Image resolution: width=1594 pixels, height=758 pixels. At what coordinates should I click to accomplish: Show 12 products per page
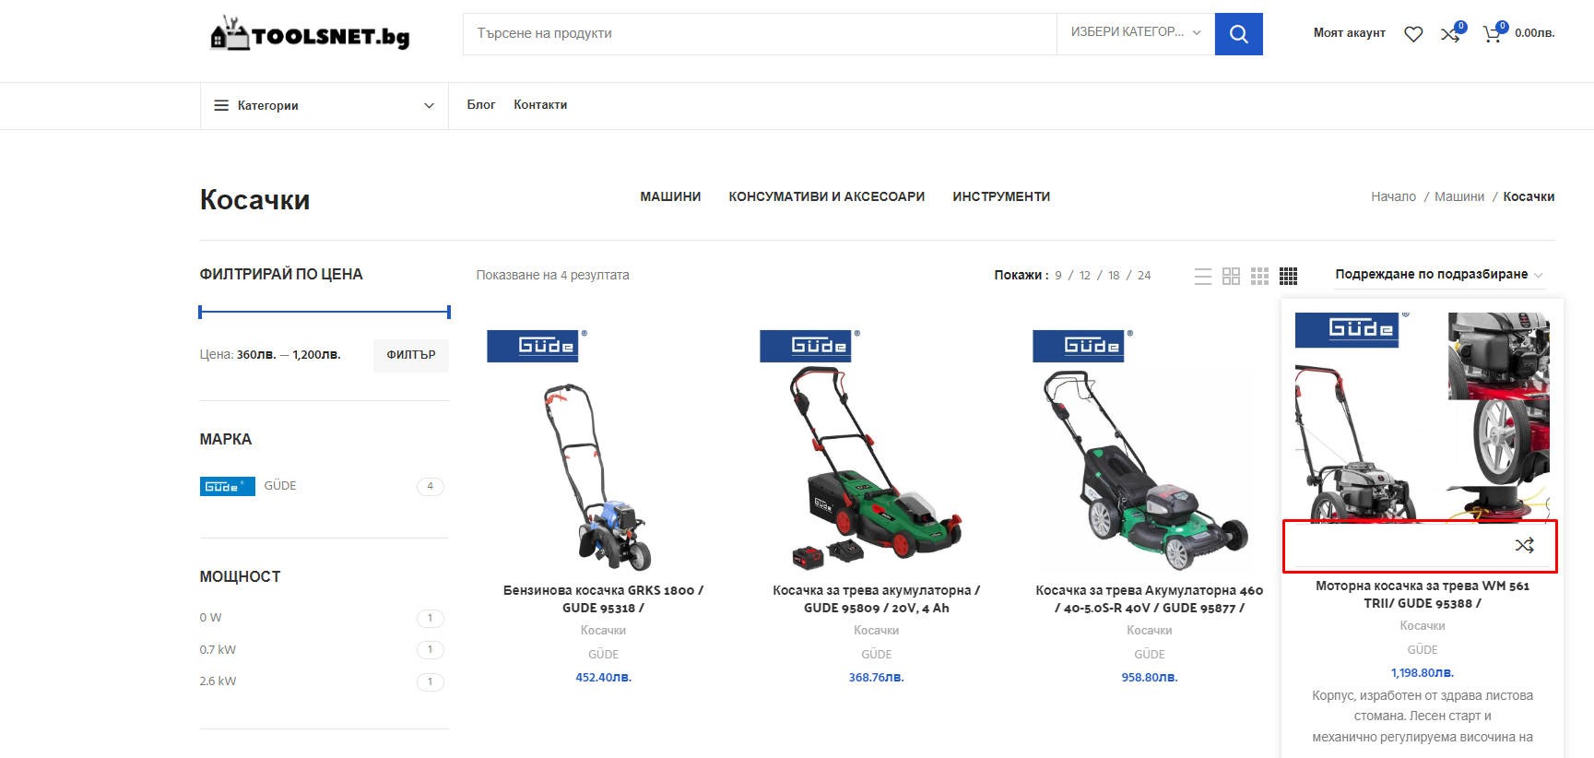pyautogui.click(x=1085, y=276)
